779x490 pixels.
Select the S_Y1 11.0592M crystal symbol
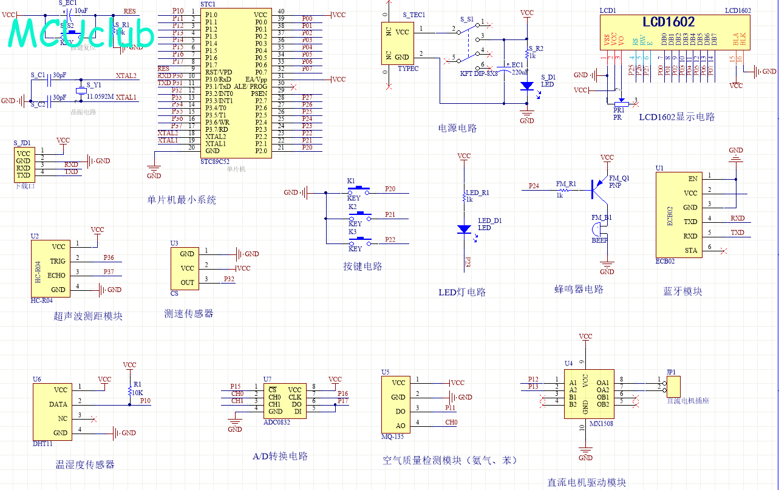[82, 92]
